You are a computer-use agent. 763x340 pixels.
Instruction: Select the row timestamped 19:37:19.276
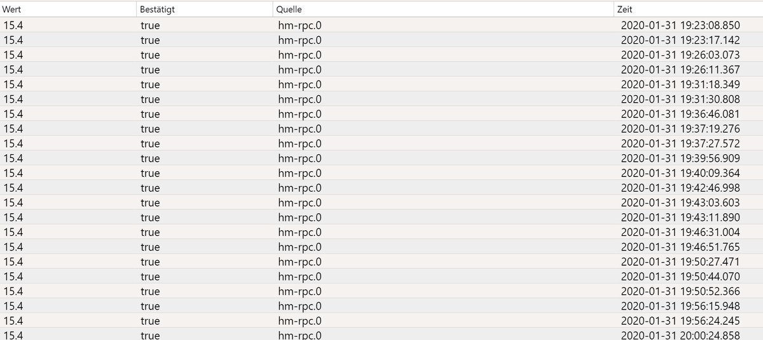tap(381, 129)
